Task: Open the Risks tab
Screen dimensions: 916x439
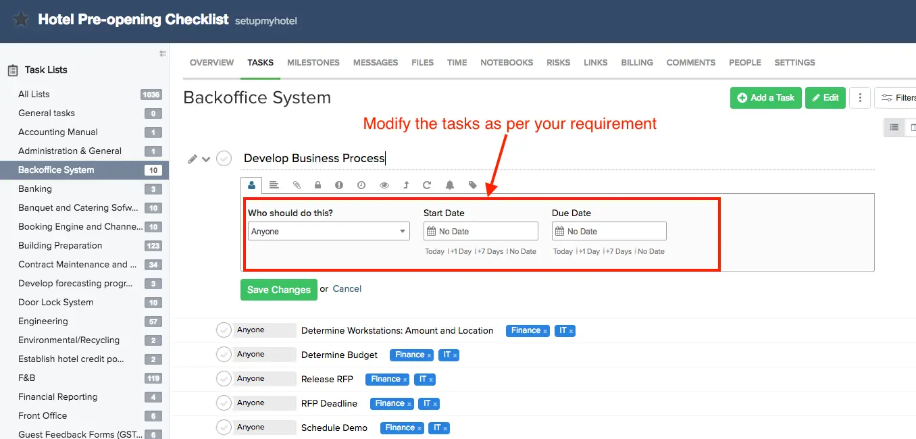Action: pyautogui.click(x=559, y=62)
